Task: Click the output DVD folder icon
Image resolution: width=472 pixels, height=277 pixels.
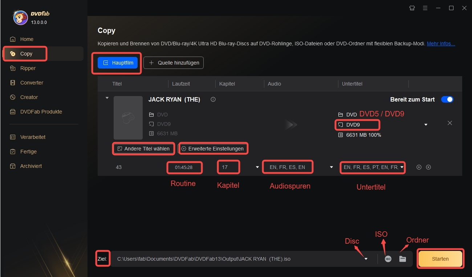Action: tap(341, 115)
